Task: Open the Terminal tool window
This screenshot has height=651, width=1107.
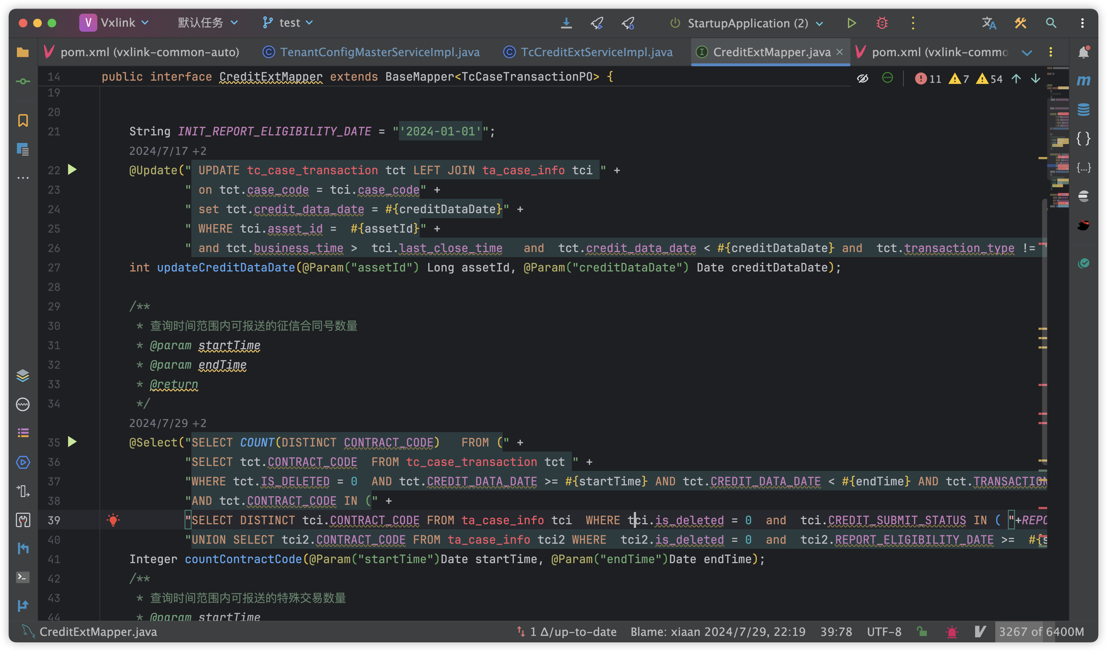Action: pyautogui.click(x=23, y=577)
